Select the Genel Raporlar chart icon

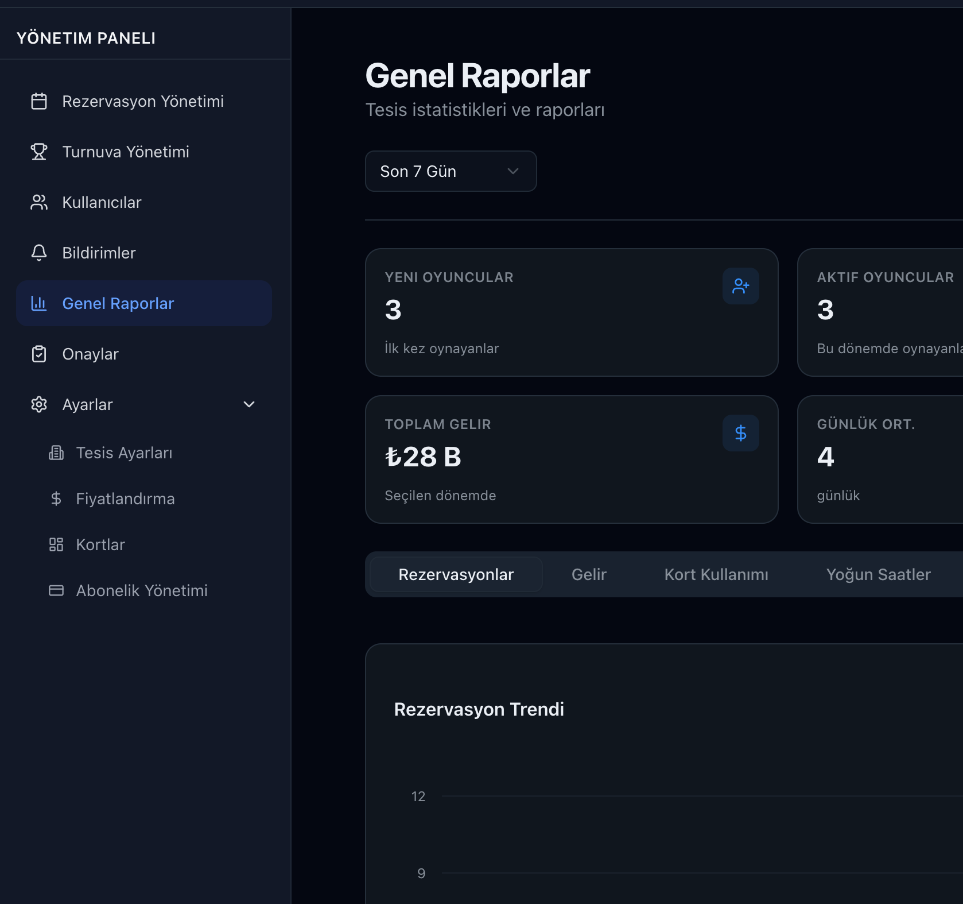pyautogui.click(x=38, y=303)
